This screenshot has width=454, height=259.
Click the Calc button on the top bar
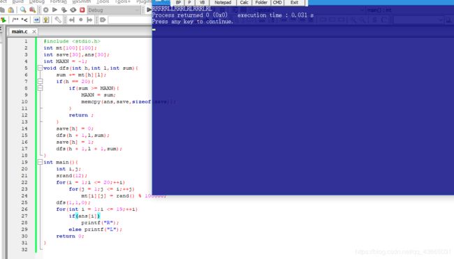tap(244, 2)
